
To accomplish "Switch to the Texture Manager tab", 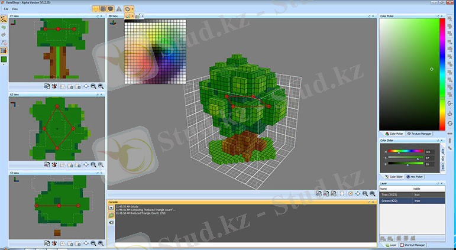I will (x=418, y=134).
